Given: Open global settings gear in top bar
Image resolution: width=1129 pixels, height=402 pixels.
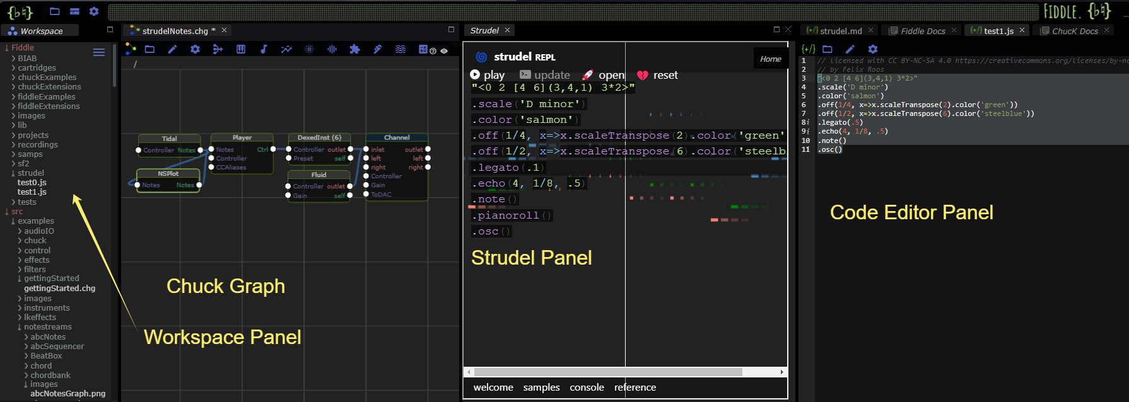Looking at the screenshot, I should point(94,11).
